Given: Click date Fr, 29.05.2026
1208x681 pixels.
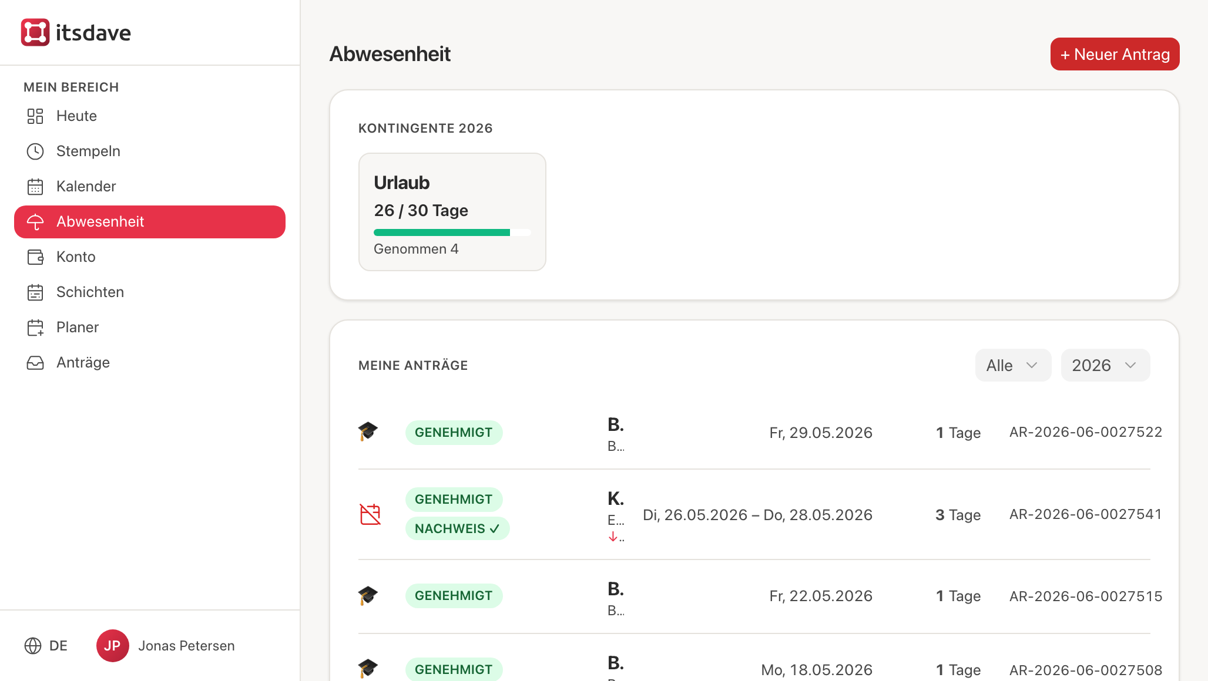Looking at the screenshot, I should coord(821,433).
